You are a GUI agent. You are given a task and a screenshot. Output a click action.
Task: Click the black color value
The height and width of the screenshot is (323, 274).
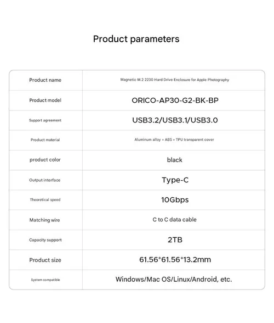click(x=174, y=160)
